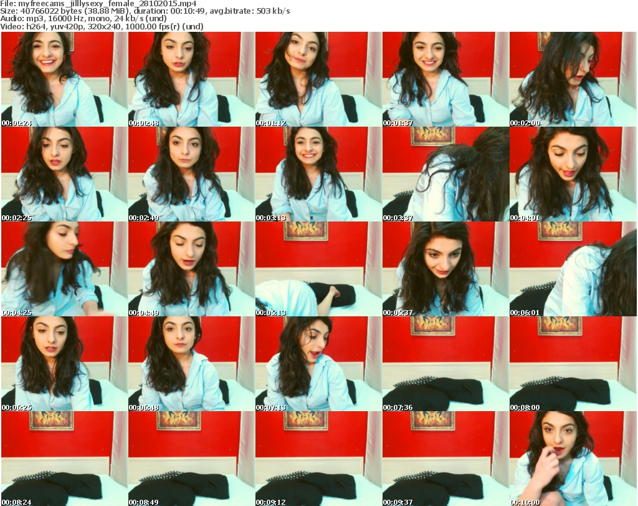The image size is (638, 506).
Task: Choose the frame stamped 00:09:37
Action: point(445,459)
